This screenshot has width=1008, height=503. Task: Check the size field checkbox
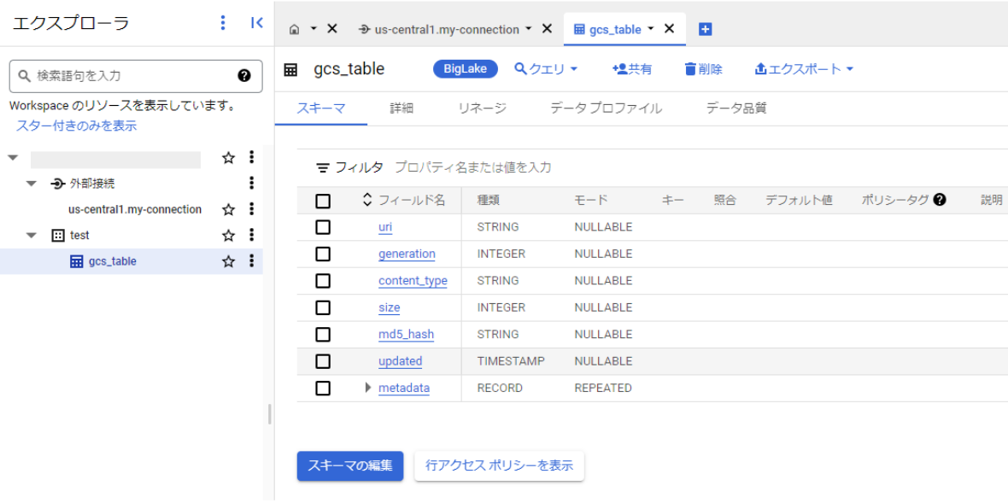coord(324,307)
